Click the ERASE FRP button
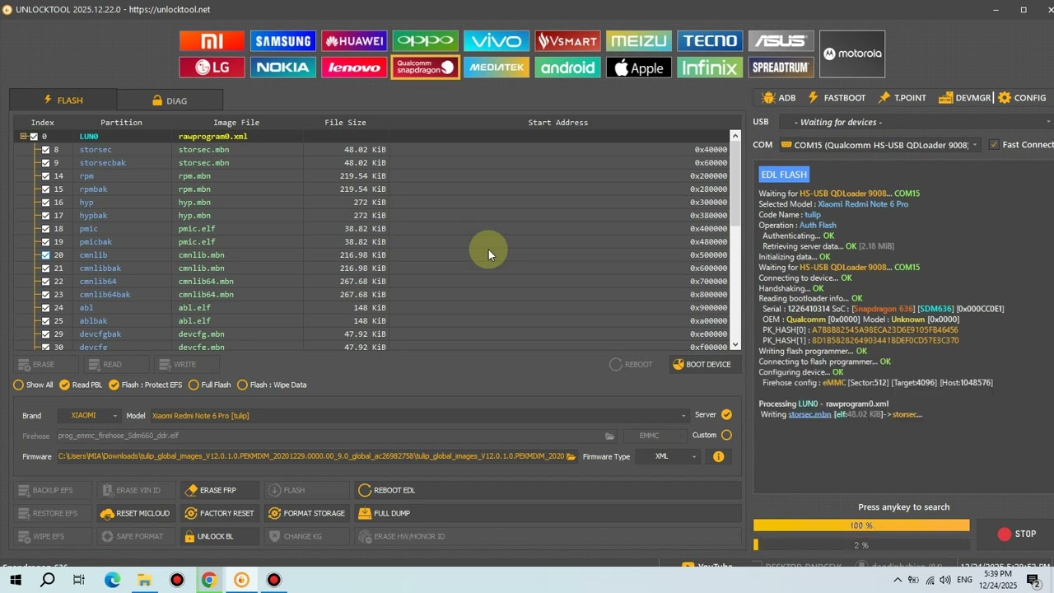The image size is (1054, 593). pos(220,490)
